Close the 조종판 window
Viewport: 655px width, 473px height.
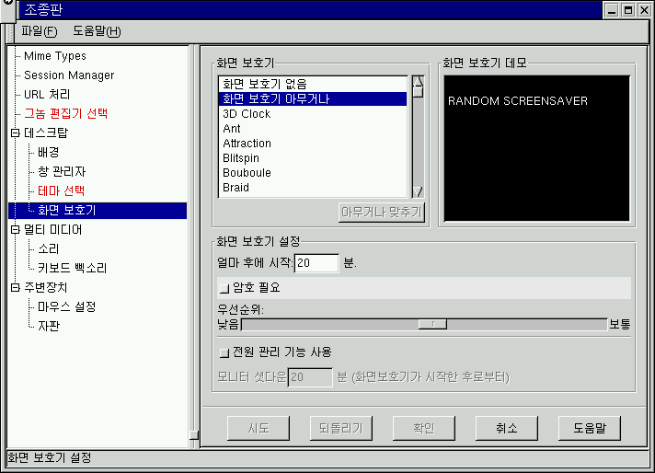645,10
